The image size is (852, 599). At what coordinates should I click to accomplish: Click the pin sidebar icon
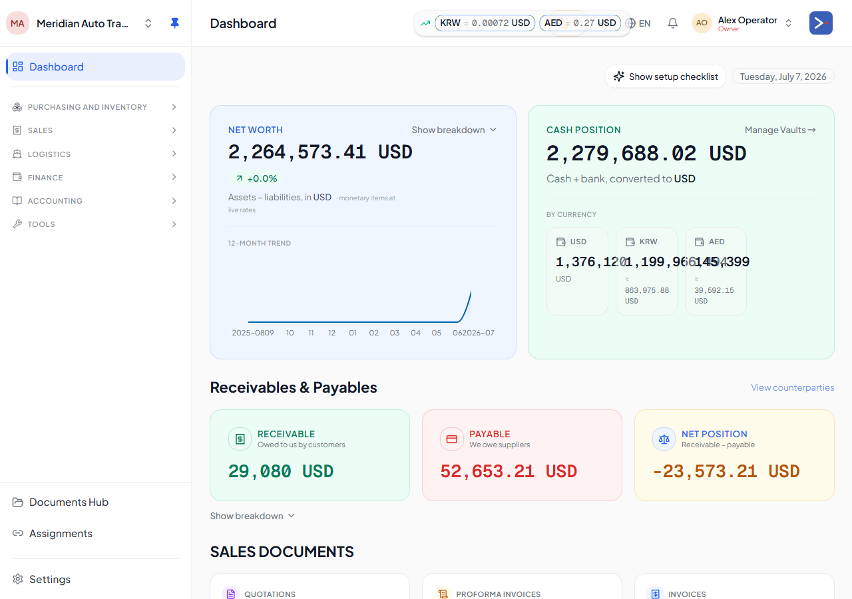point(174,23)
